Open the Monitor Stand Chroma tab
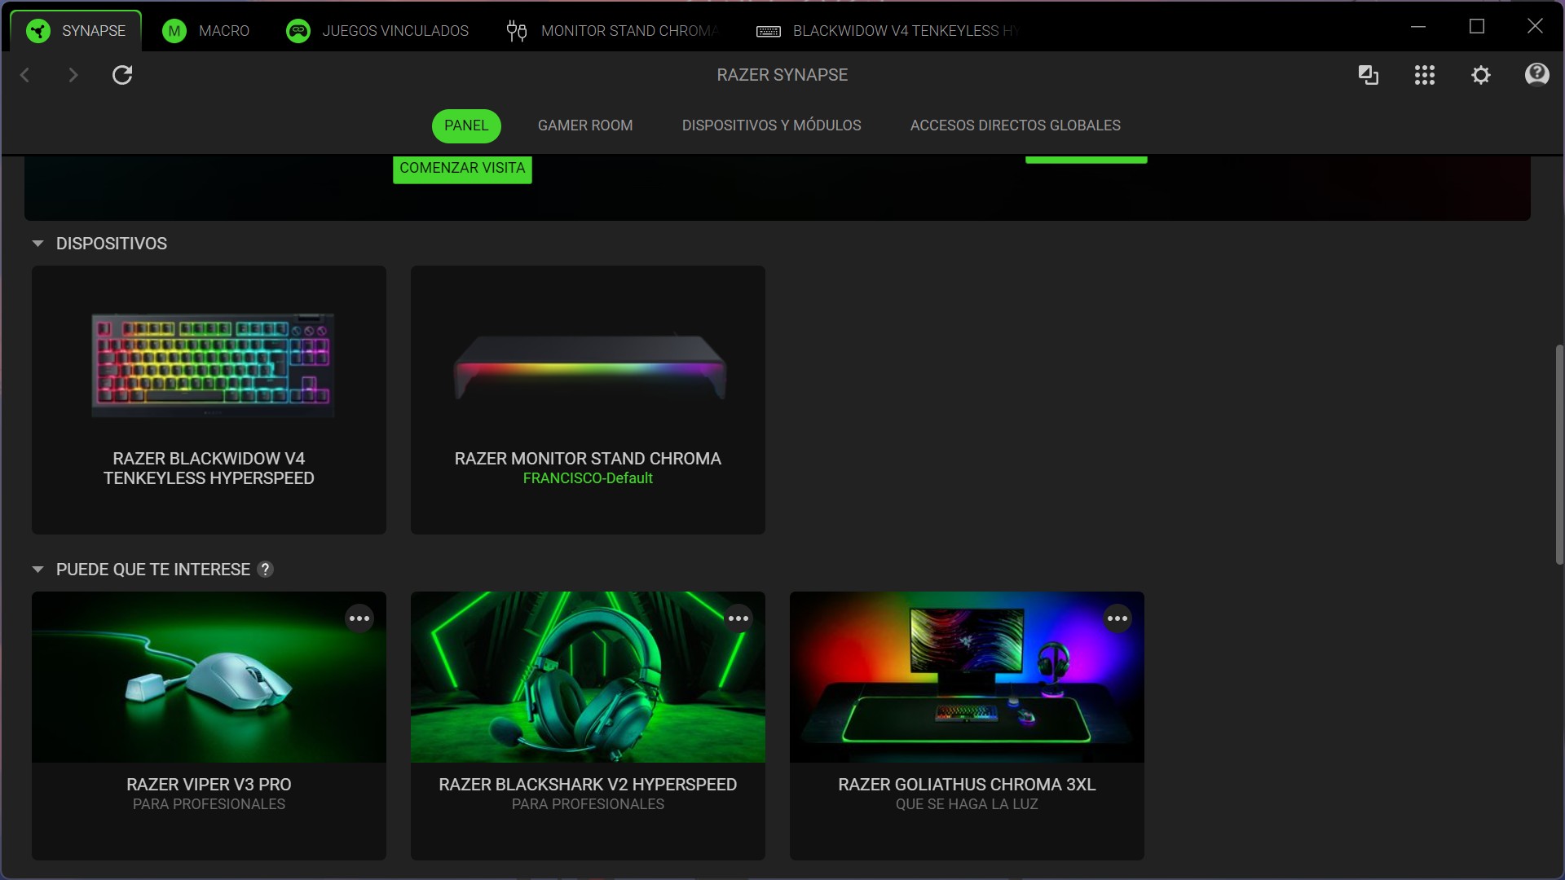The width and height of the screenshot is (1565, 880). pyautogui.click(x=613, y=31)
